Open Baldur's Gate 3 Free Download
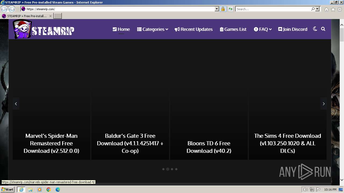The width and height of the screenshot is (344, 193). (x=130, y=143)
